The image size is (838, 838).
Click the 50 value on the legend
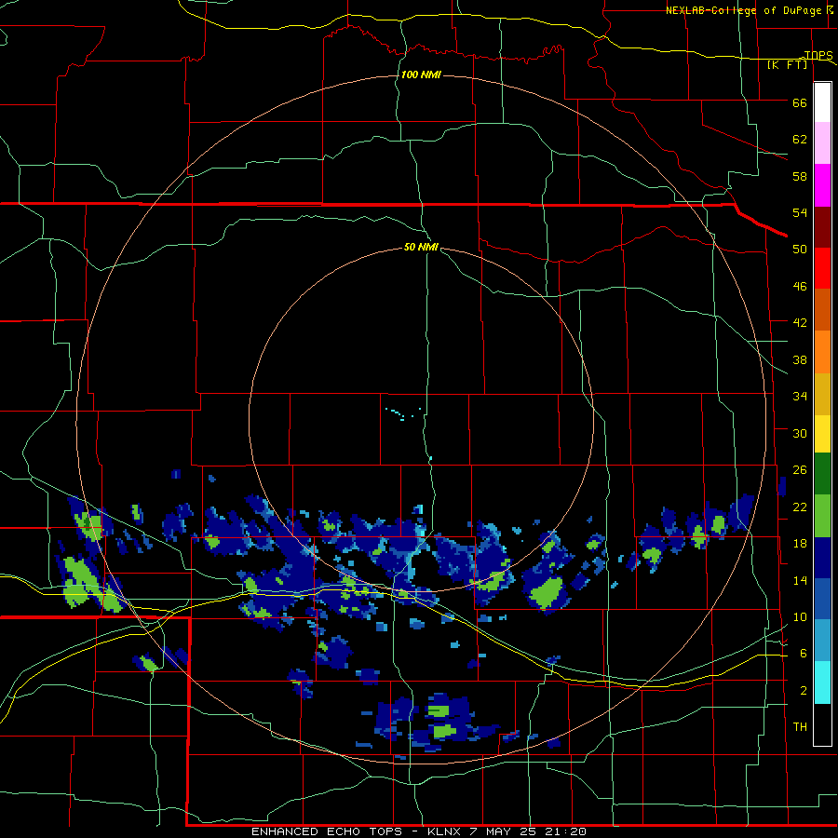pos(800,249)
